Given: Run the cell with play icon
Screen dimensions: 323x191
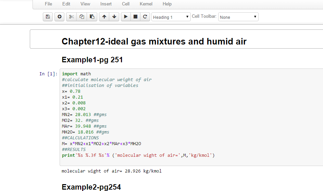Looking at the screenshot, I should point(126,17).
